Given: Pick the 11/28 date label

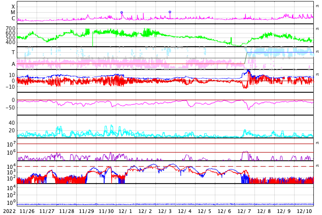Looking at the screenshot, I should pos(67,211).
